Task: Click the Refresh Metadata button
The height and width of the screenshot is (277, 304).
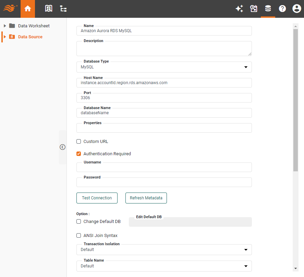Action: (146, 198)
